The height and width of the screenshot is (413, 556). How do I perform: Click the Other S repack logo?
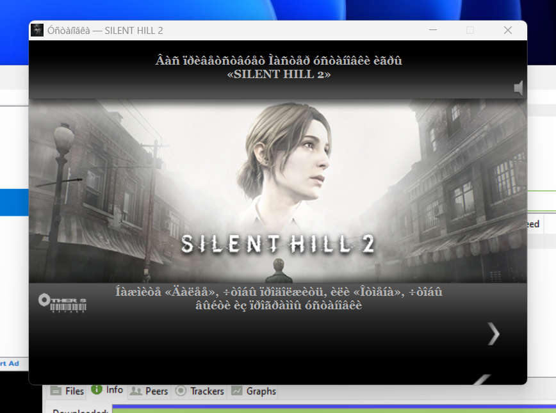pyautogui.click(x=62, y=303)
